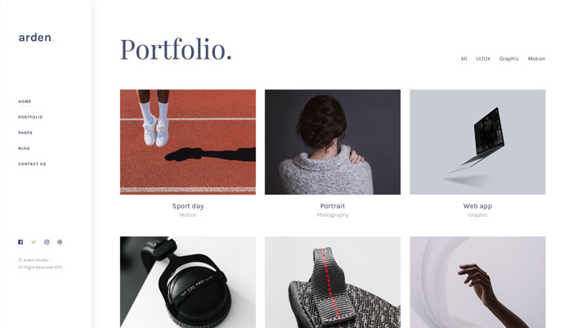
Task: Open the Portrait woman photo thumbnail
Action: pos(333,142)
